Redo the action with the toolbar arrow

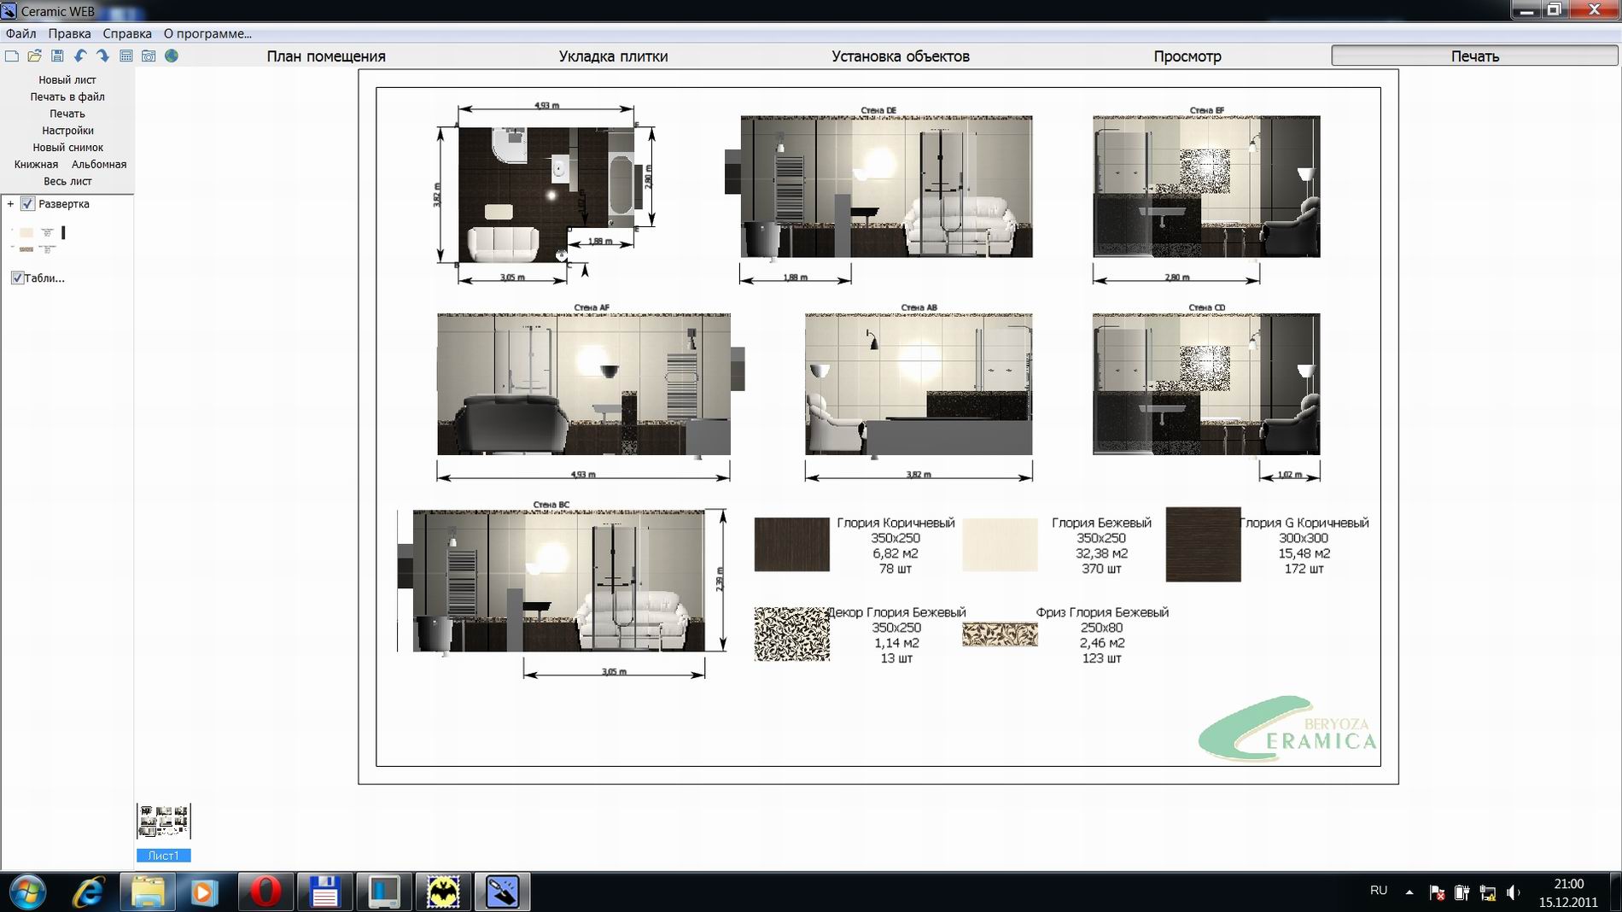tap(102, 56)
